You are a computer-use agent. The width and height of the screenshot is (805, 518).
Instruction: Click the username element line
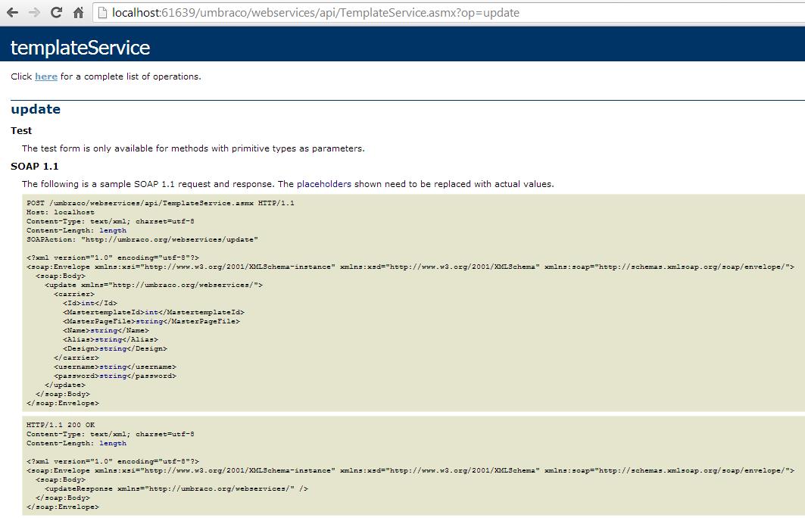click(x=115, y=367)
